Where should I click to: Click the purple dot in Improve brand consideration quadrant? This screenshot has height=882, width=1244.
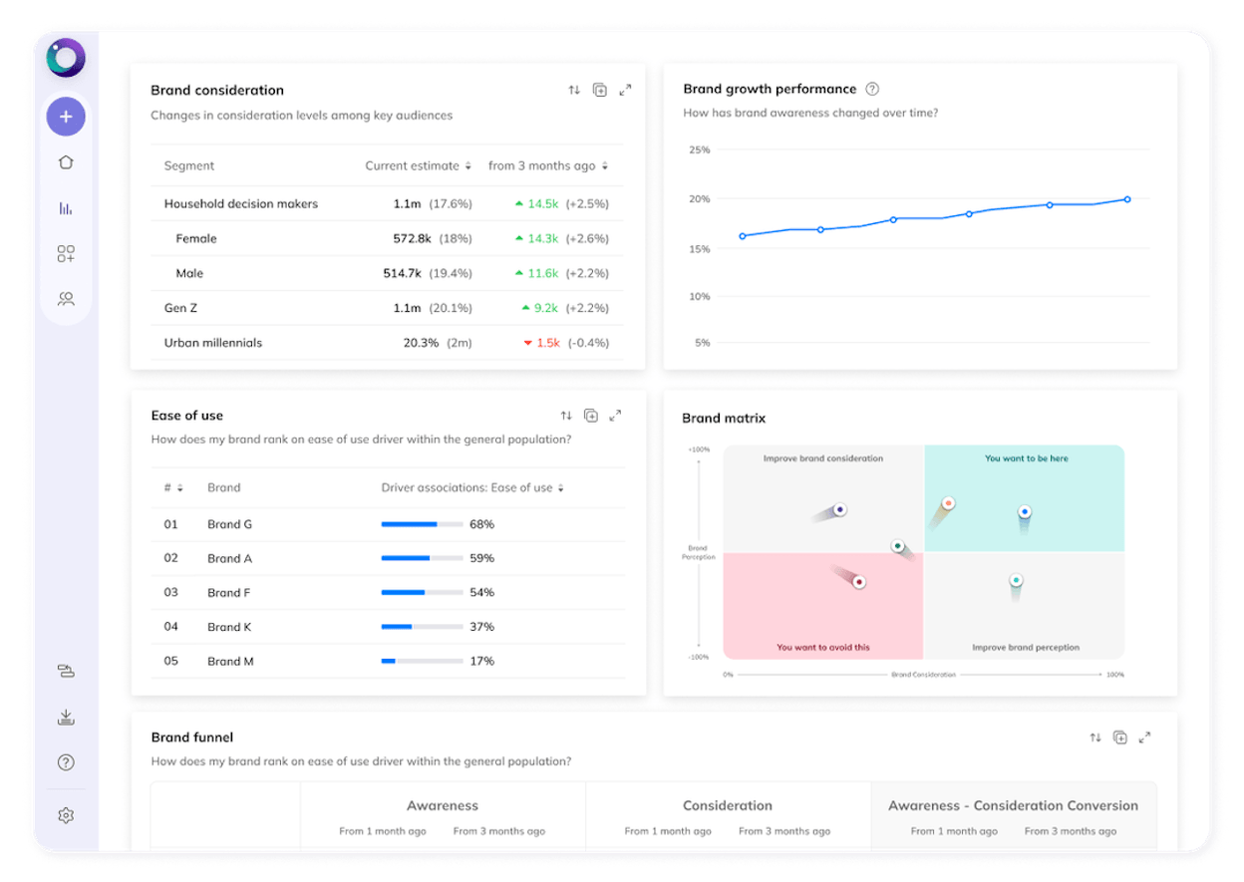[x=839, y=509]
